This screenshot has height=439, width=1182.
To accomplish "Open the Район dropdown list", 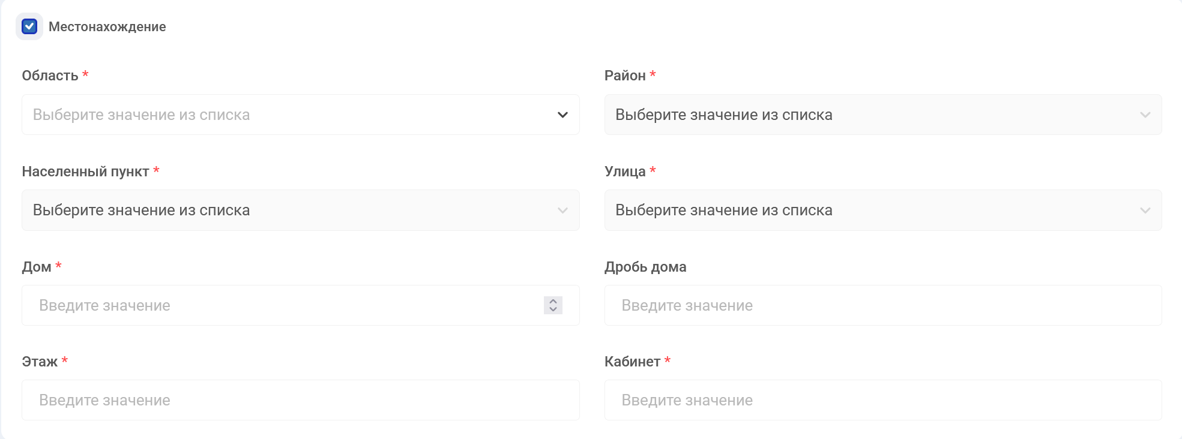I will tap(870, 115).
